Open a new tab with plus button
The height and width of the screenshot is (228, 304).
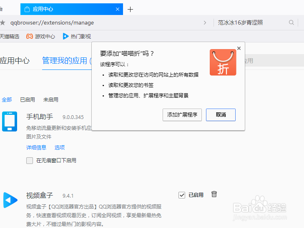coord(130,9)
